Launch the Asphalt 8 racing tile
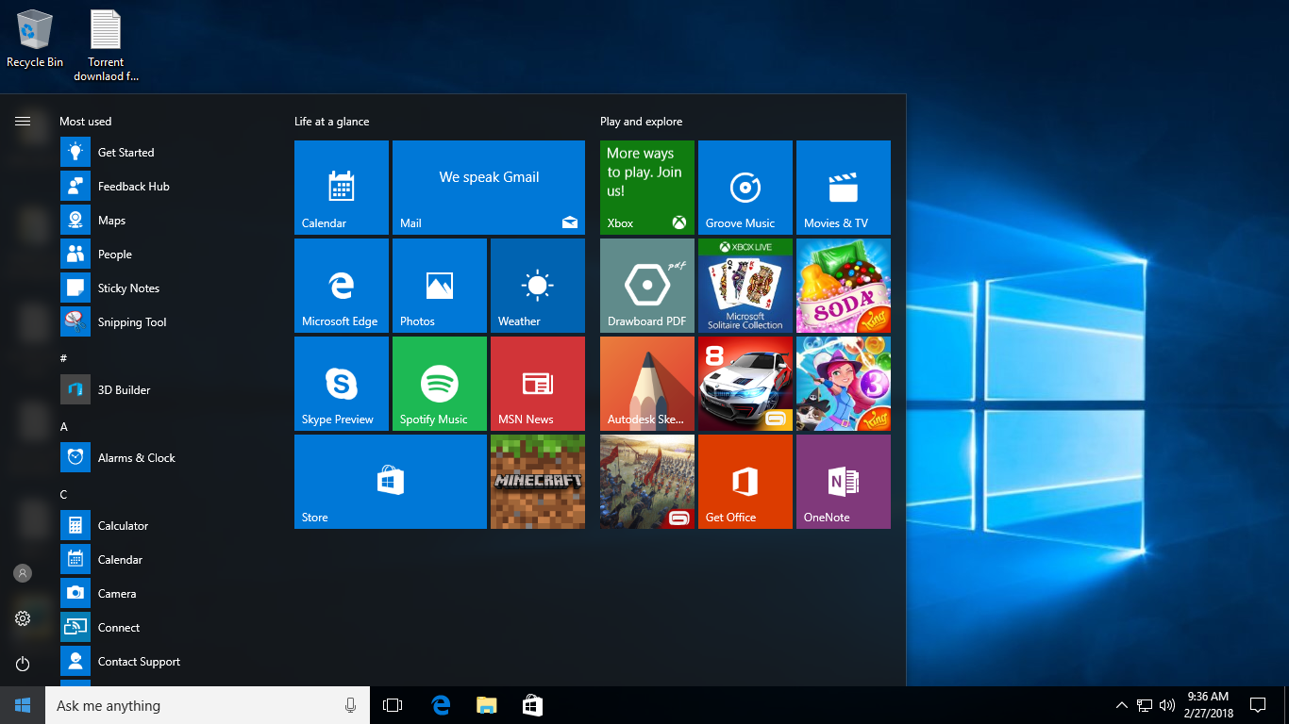This screenshot has width=1289, height=724. pyautogui.click(x=745, y=384)
